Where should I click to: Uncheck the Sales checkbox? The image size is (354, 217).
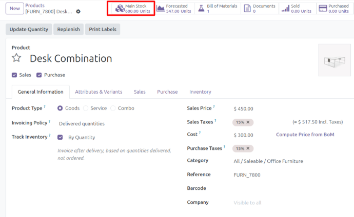point(14,75)
